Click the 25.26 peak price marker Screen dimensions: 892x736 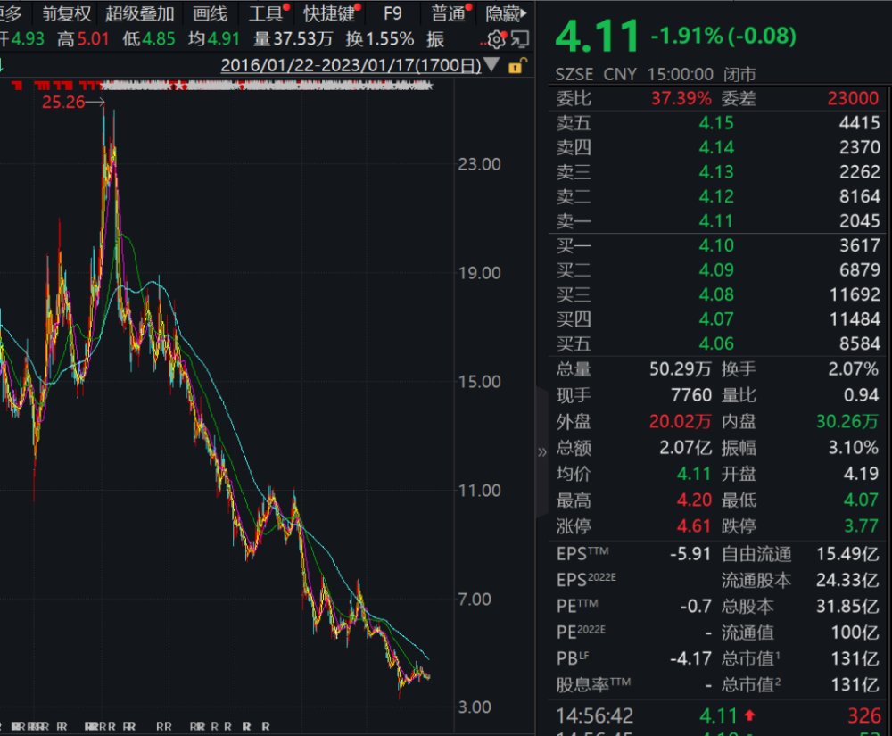coord(63,103)
